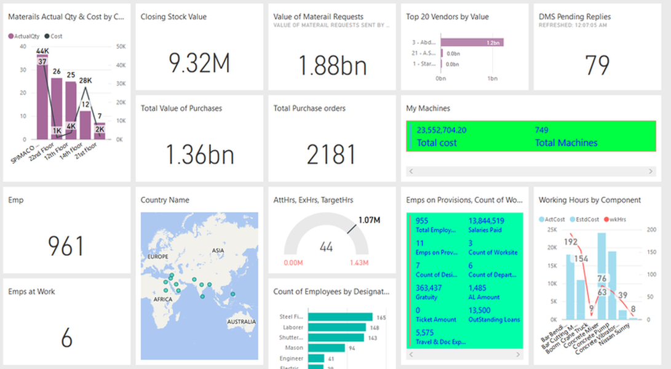Click the top vendor bar labeled 1.2bn
Image resolution: width=671 pixels, height=369 pixels.
point(472,42)
